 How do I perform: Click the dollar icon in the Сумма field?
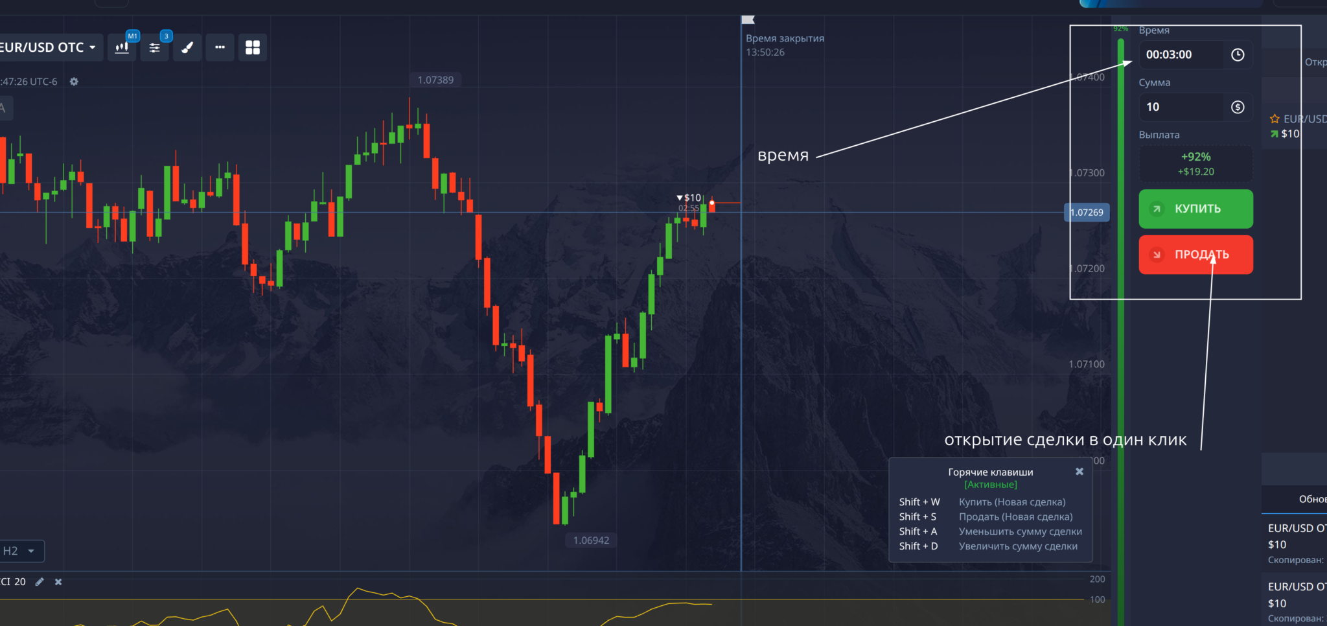[x=1237, y=107]
